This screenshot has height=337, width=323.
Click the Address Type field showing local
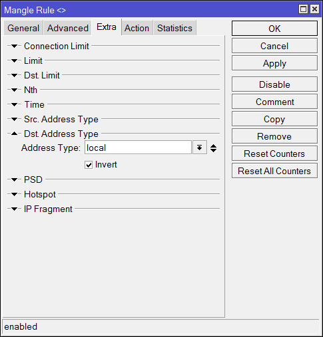138,148
